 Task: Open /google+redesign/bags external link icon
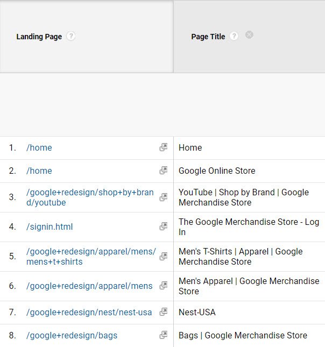click(164, 335)
